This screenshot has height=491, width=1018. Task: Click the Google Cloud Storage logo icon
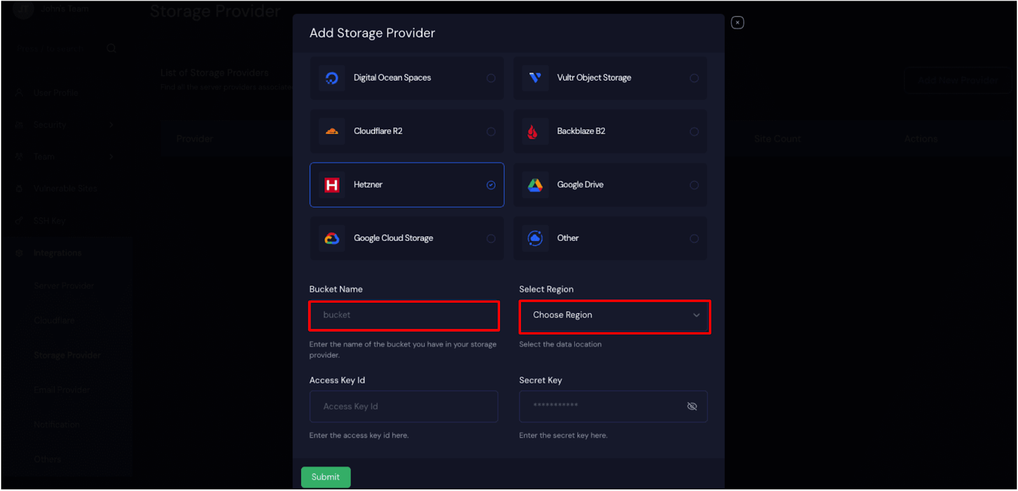click(332, 239)
